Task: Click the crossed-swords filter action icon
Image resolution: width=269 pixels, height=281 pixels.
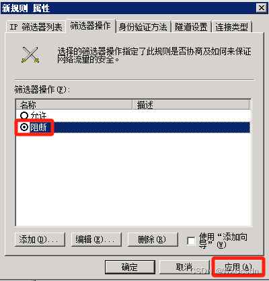Action: pos(31,55)
